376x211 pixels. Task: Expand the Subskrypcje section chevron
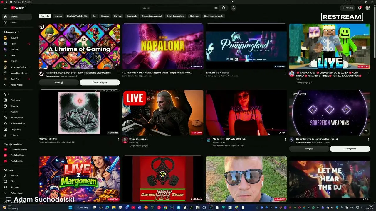click(x=19, y=32)
